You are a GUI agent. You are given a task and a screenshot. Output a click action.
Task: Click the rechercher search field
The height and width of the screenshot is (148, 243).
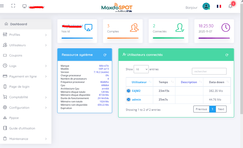(x=209, y=71)
